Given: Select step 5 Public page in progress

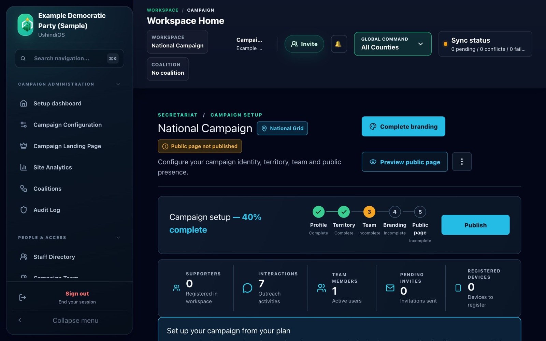Looking at the screenshot, I should [x=420, y=212].
